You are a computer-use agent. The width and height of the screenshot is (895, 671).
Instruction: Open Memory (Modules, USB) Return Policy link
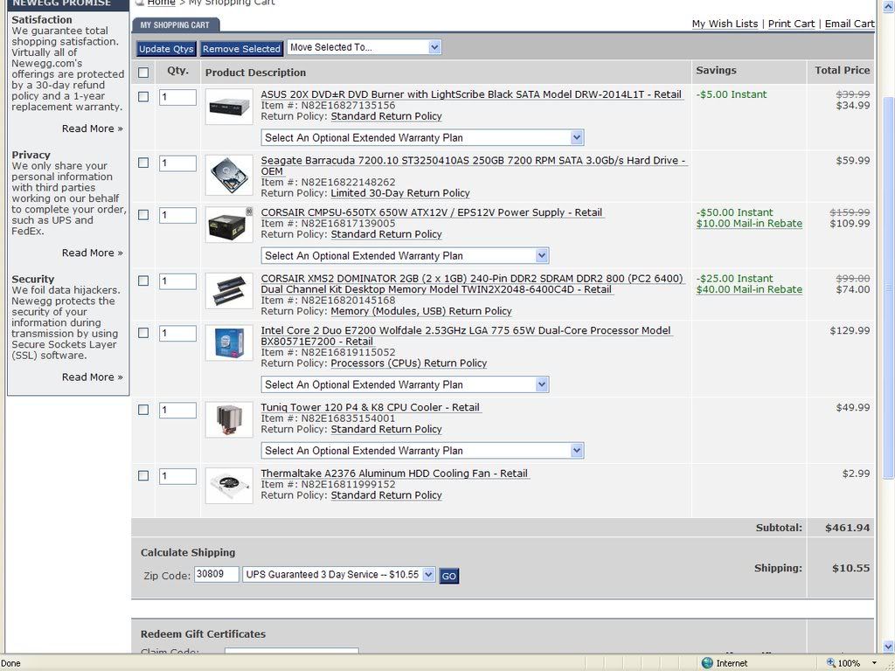pos(421,312)
